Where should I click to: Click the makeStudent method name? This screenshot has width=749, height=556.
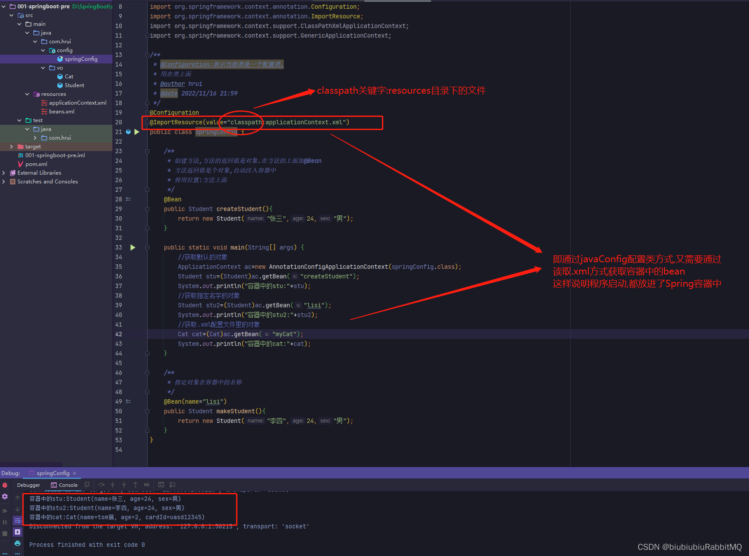236,411
